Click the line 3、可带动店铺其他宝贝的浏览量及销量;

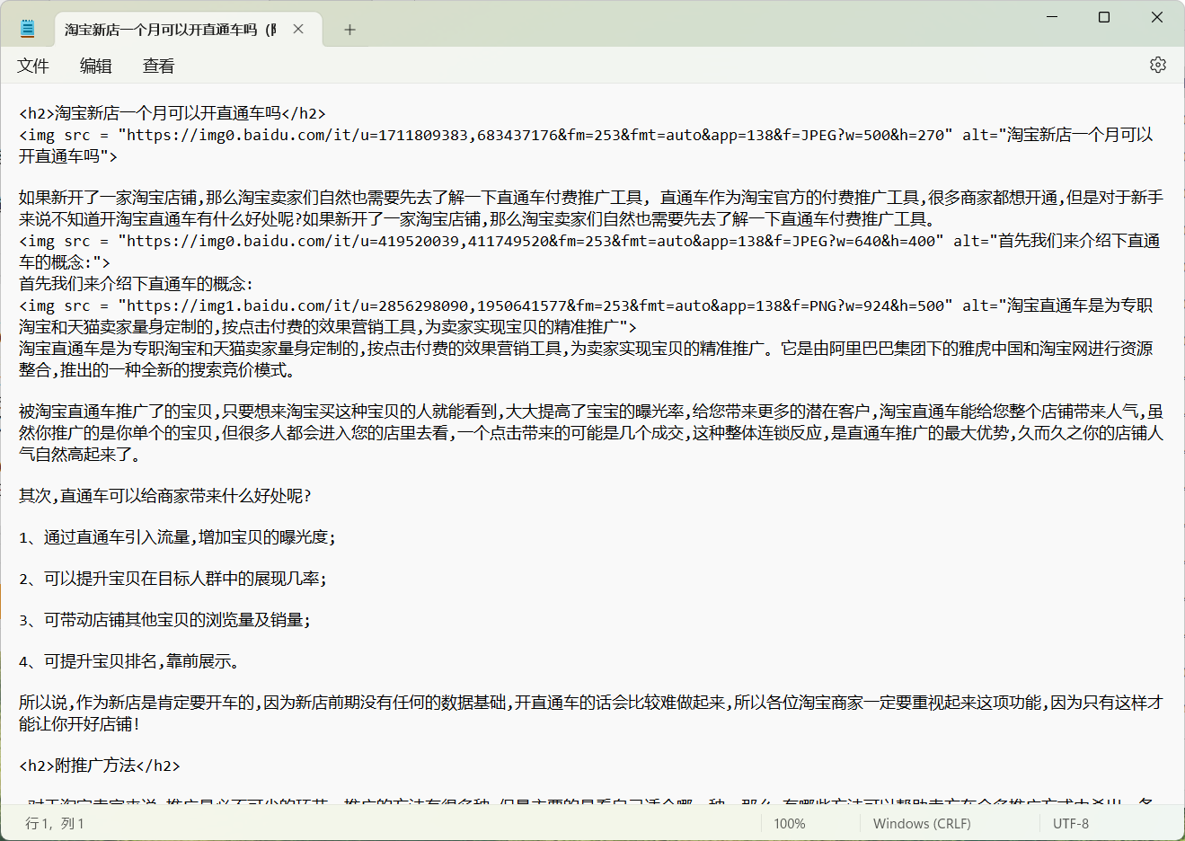(165, 620)
